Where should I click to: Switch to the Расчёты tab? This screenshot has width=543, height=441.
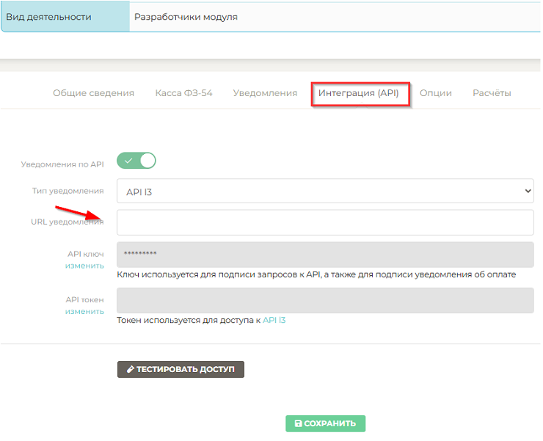(x=492, y=93)
